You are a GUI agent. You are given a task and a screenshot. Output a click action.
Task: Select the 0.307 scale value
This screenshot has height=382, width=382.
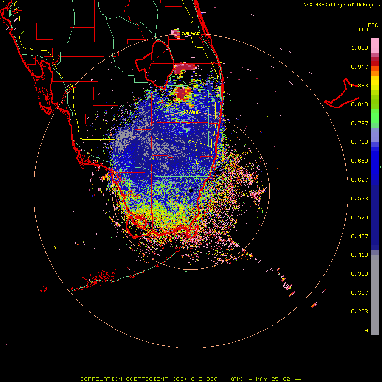(x=360, y=293)
